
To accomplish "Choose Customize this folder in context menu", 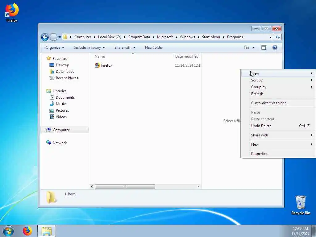I will (x=278, y=103).
